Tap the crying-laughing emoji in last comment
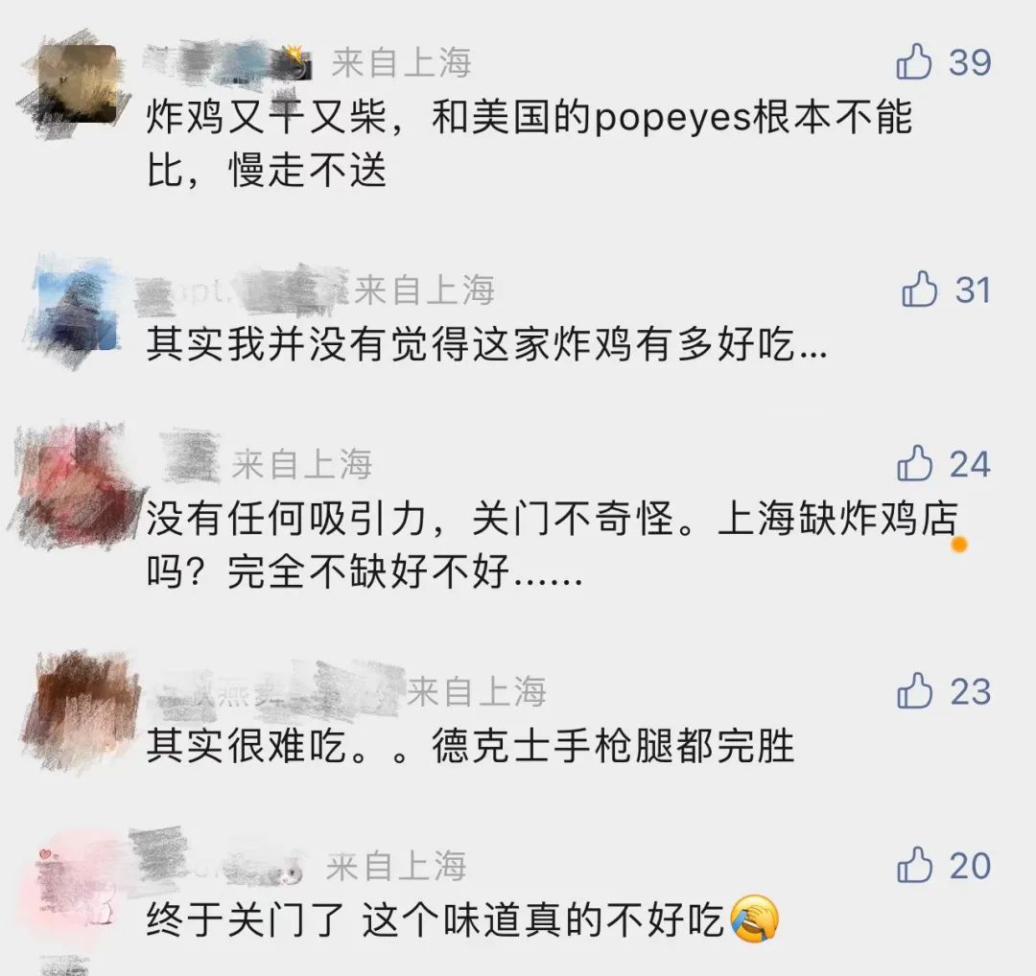This screenshot has height=976, width=1036. click(x=755, y=919)
